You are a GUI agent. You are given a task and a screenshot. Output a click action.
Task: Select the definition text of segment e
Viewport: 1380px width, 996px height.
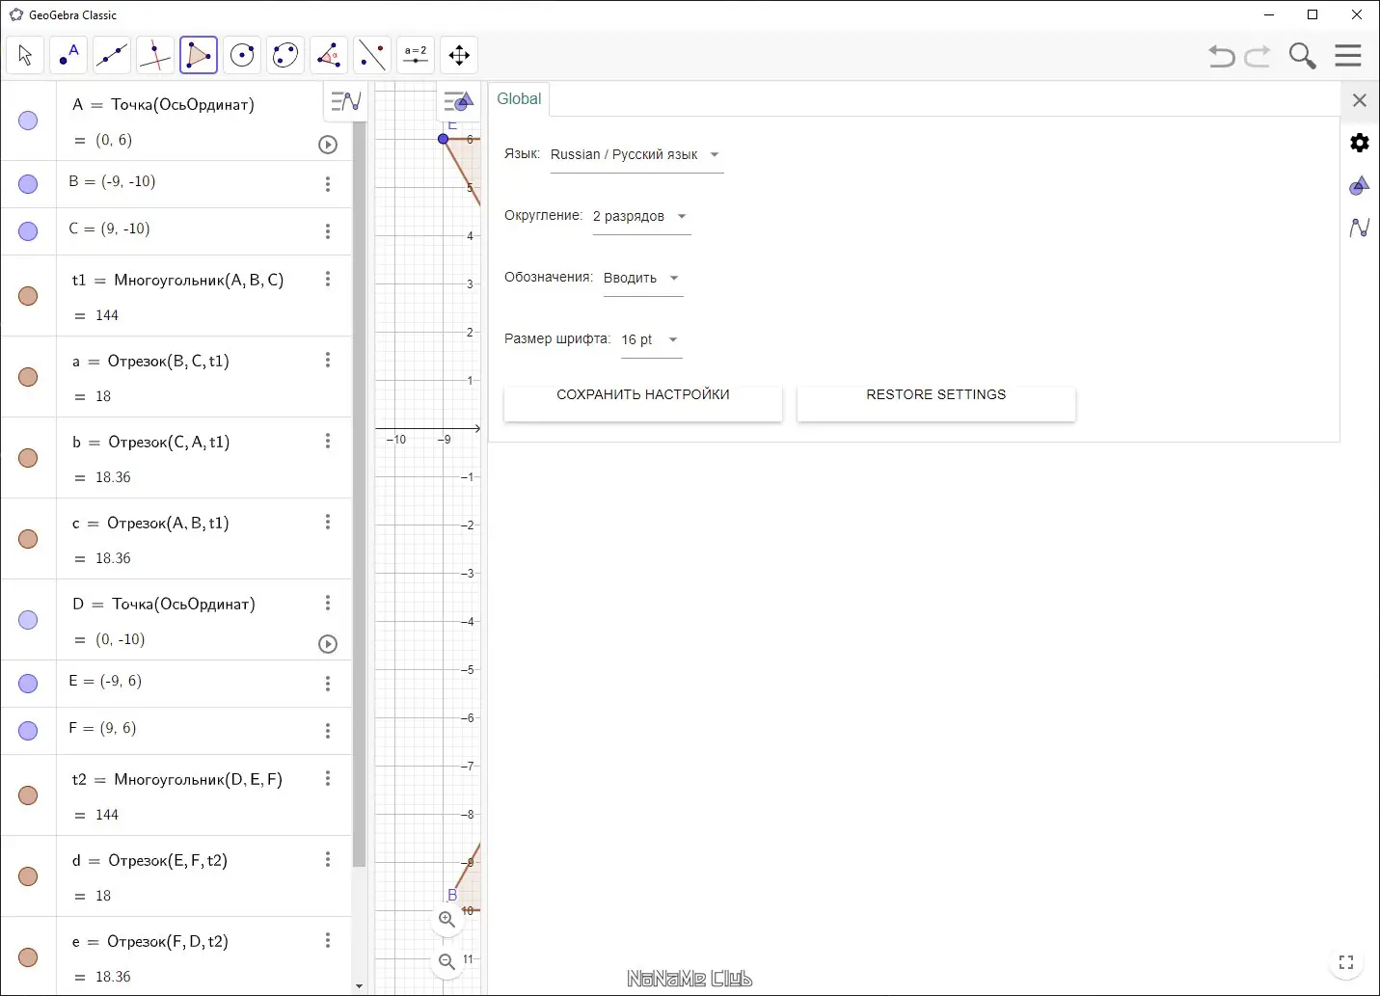(150, 942)
